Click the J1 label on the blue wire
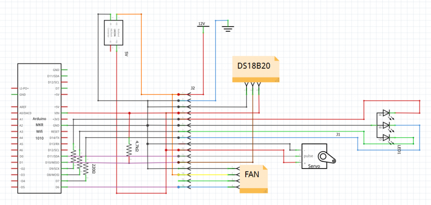The image size is (431, 205). 338,135
